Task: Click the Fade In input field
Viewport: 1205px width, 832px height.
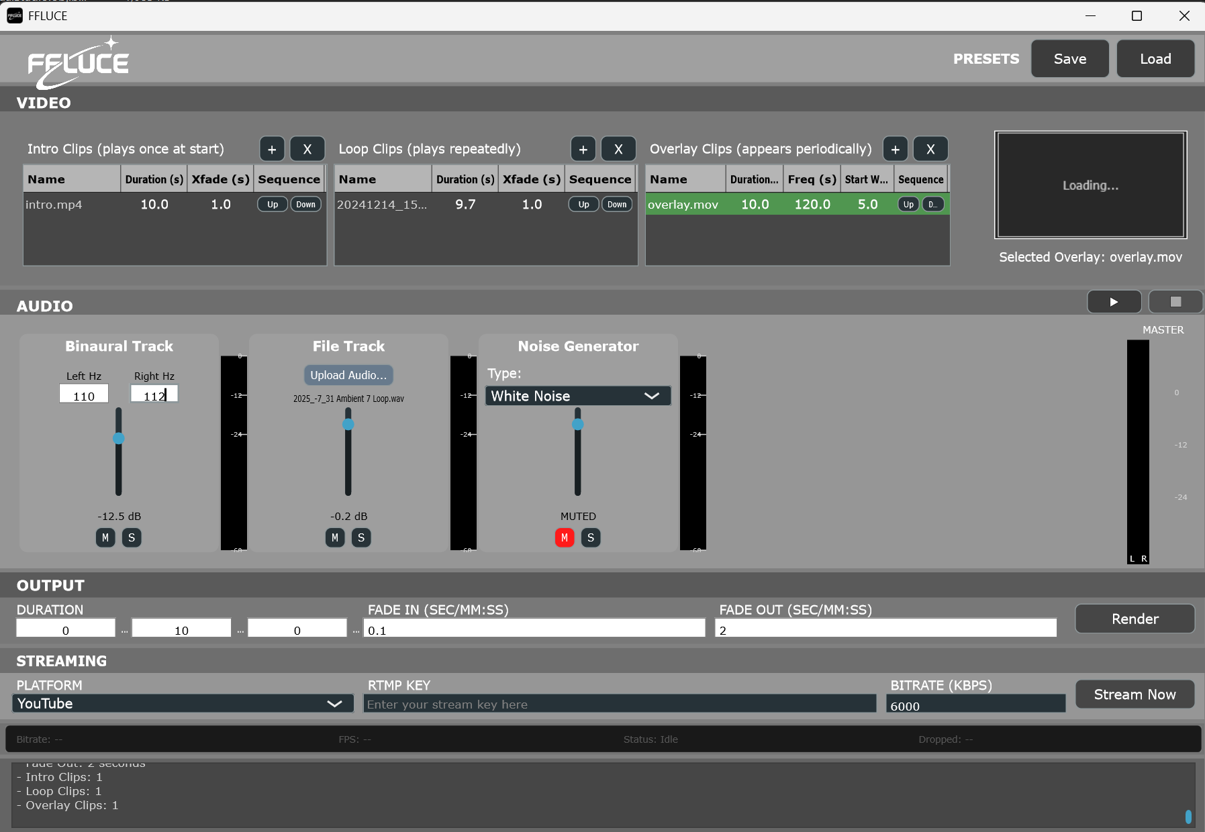Action: (534, 628)
